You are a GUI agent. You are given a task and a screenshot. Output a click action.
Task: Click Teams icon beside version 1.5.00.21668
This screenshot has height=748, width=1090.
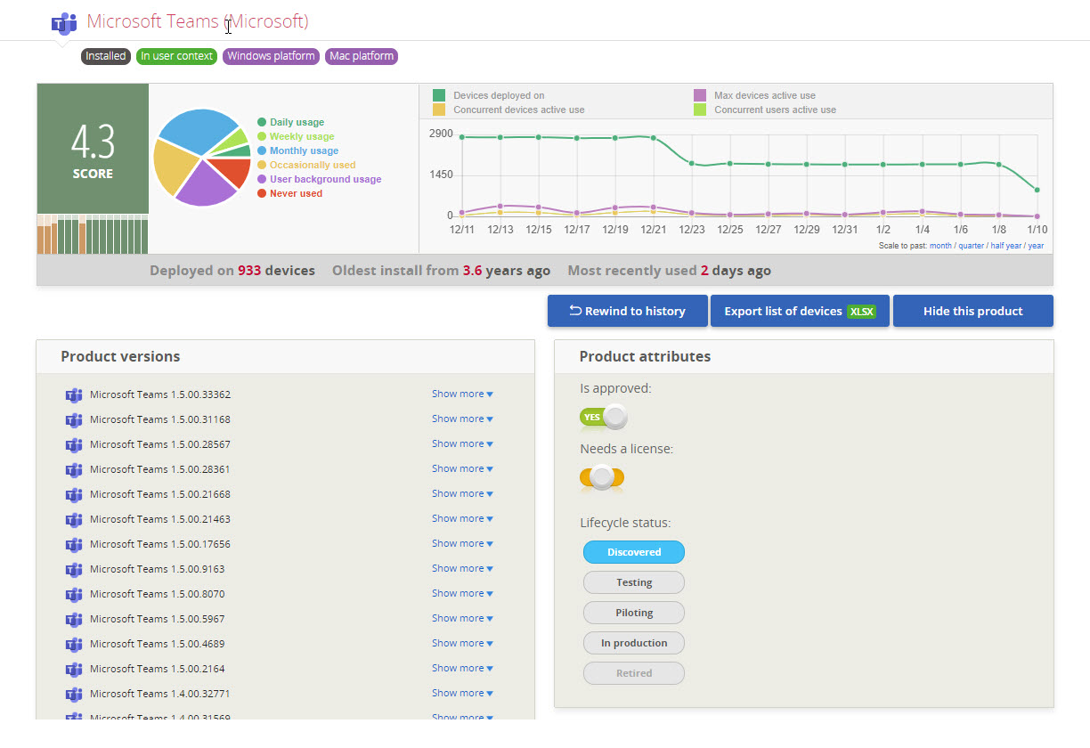pyautogui.click(x=74, y=495)
